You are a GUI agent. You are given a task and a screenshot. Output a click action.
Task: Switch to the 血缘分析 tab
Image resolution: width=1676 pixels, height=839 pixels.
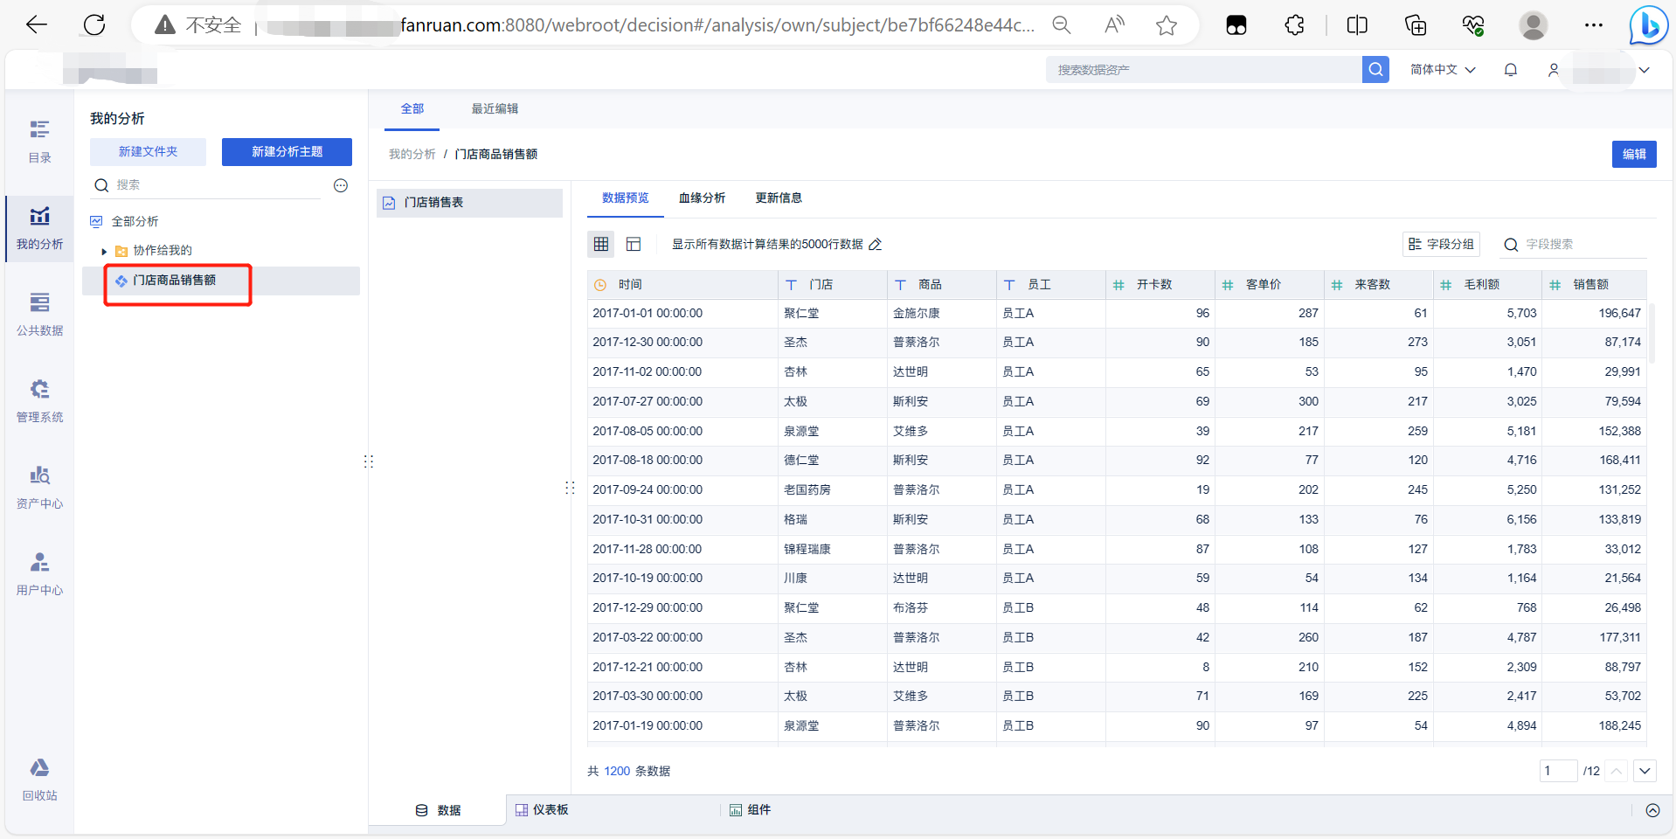coord(702,198)
